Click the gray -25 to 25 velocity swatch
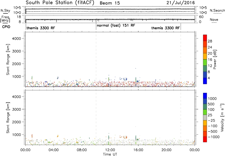The image size is (225, 156). tap(205, 118)
